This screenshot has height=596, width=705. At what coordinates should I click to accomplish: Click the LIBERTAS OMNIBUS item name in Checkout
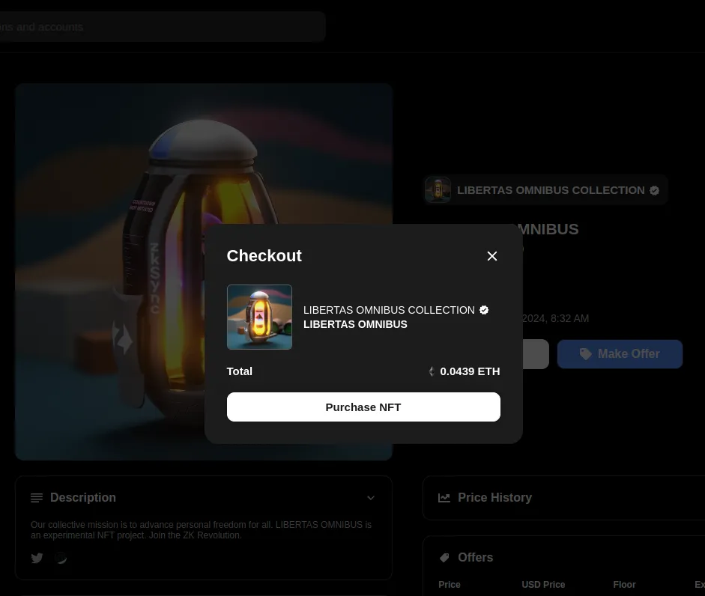click(x=355, y=324)
